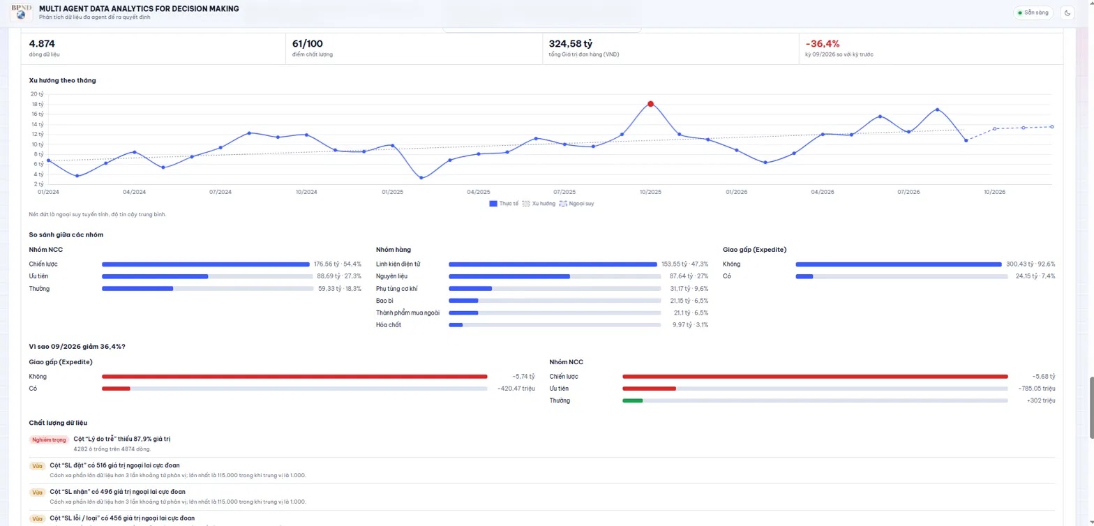1094x526 pixels.
Task: Click the 'Nguyên liệu' row label
Action: click(x=391, y=276)
